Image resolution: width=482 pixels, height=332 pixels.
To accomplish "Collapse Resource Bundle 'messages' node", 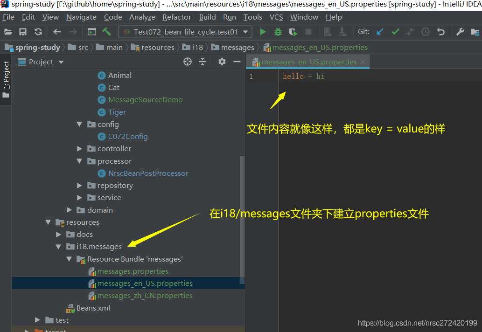I will (x=69, y=259).
